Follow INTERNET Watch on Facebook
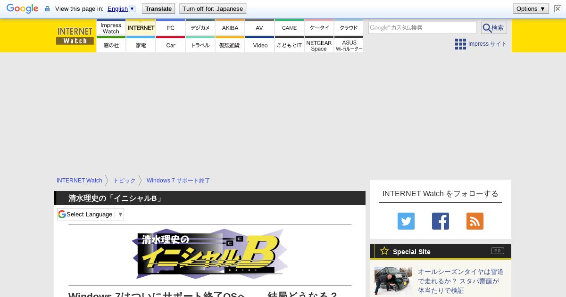Image resolution: width=566 pixels, height=297 pixels. click(441, 221)
